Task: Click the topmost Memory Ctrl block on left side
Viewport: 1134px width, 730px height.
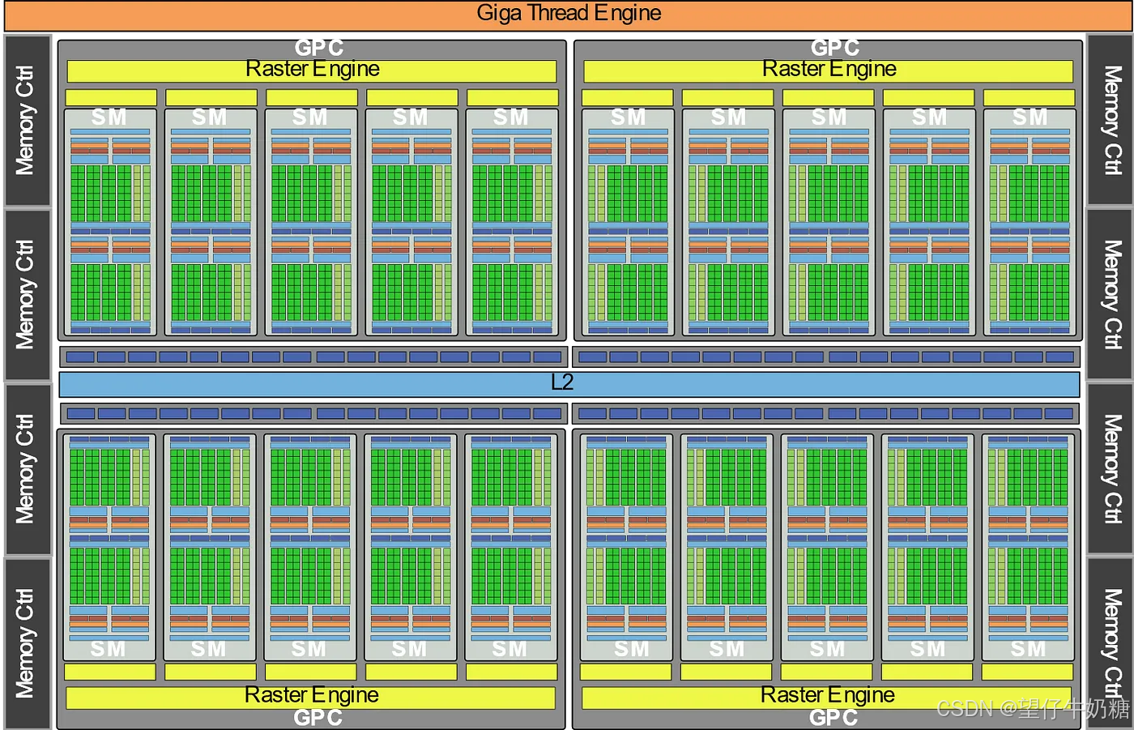Action: [28, 120]
